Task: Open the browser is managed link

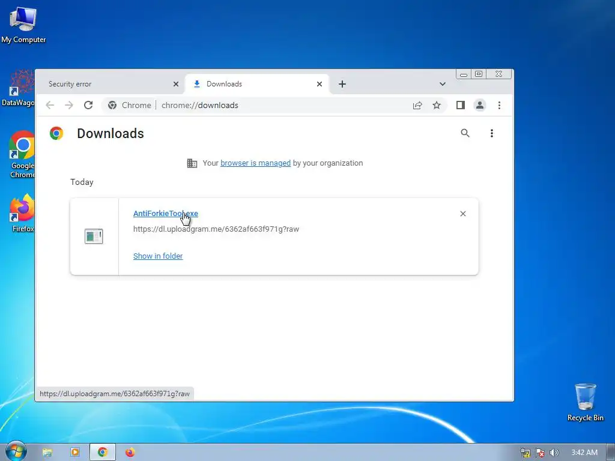Action: [255, 163]
